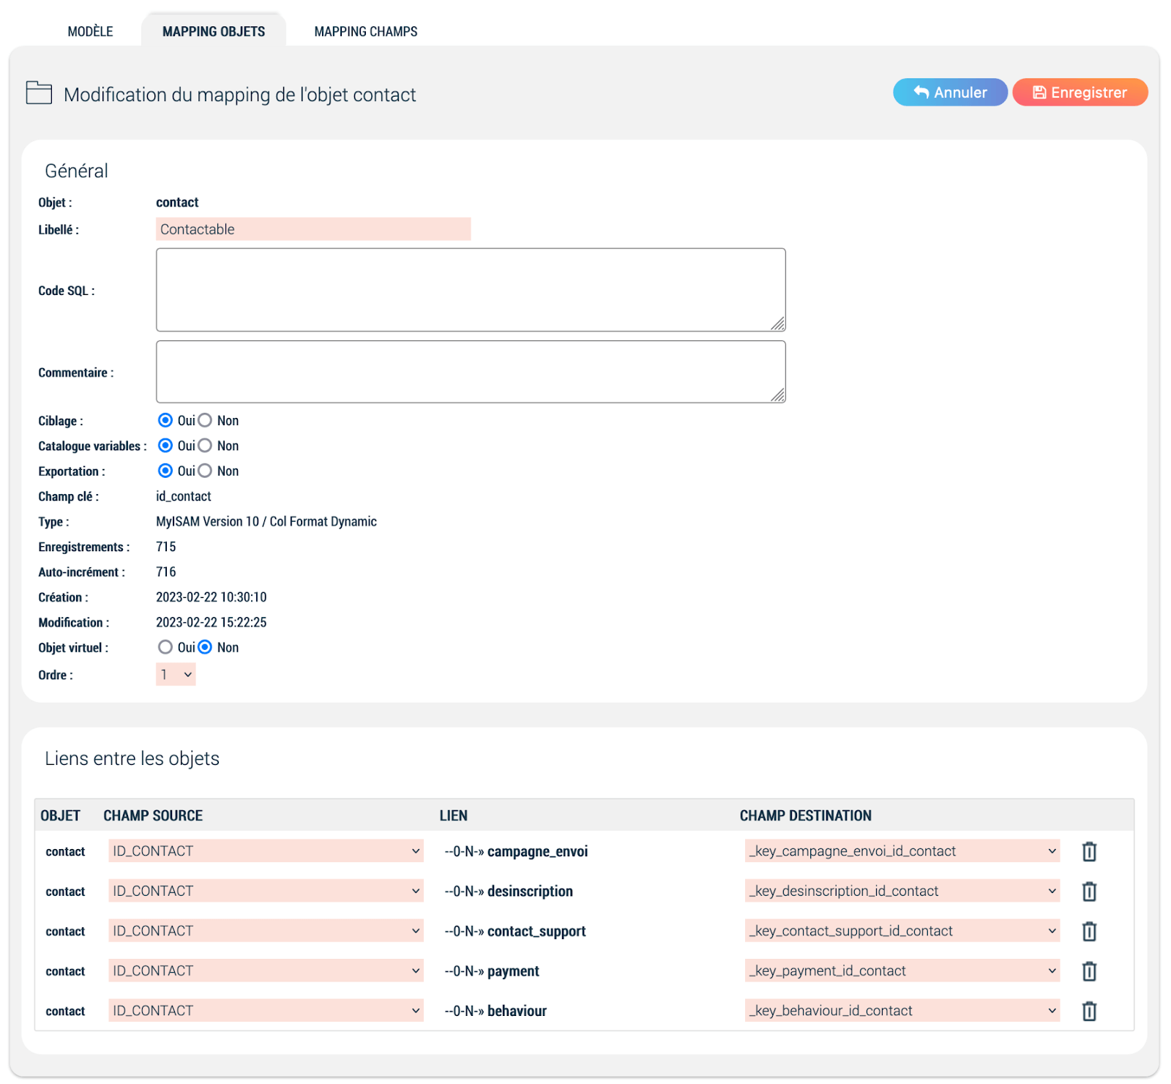Set Catalogue variables to Oui

(165, 446)
